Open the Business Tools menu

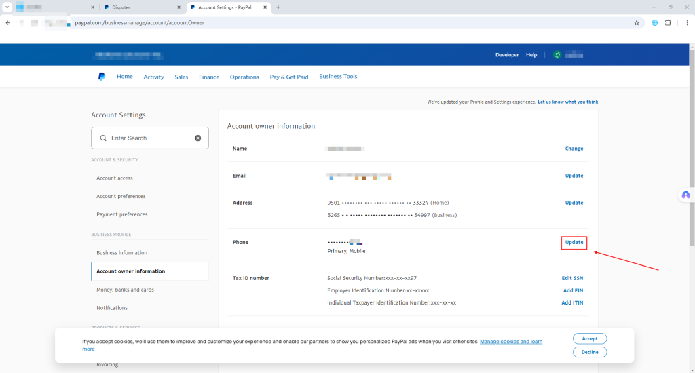click(x=338, y=77)
